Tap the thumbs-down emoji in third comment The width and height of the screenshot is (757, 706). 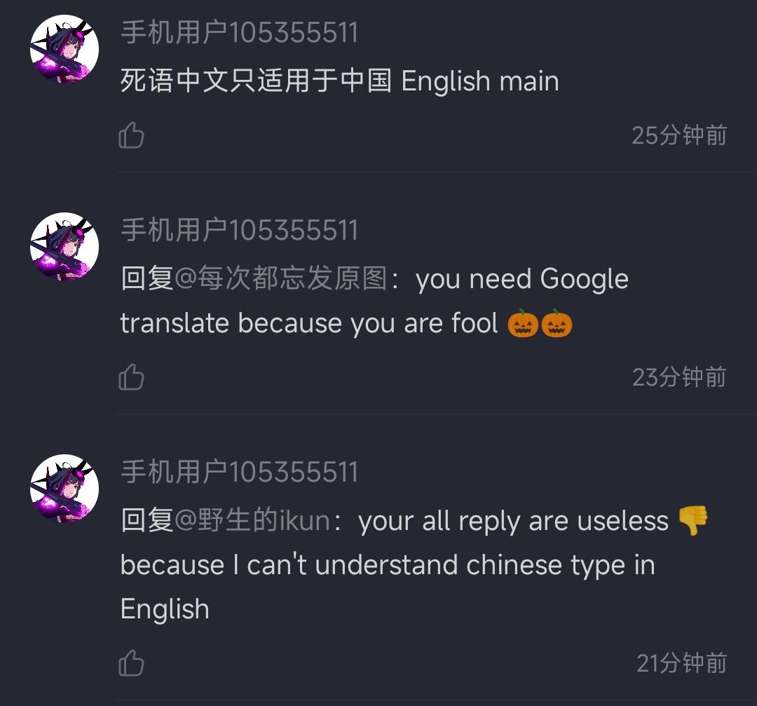click(x=693, y=521)
